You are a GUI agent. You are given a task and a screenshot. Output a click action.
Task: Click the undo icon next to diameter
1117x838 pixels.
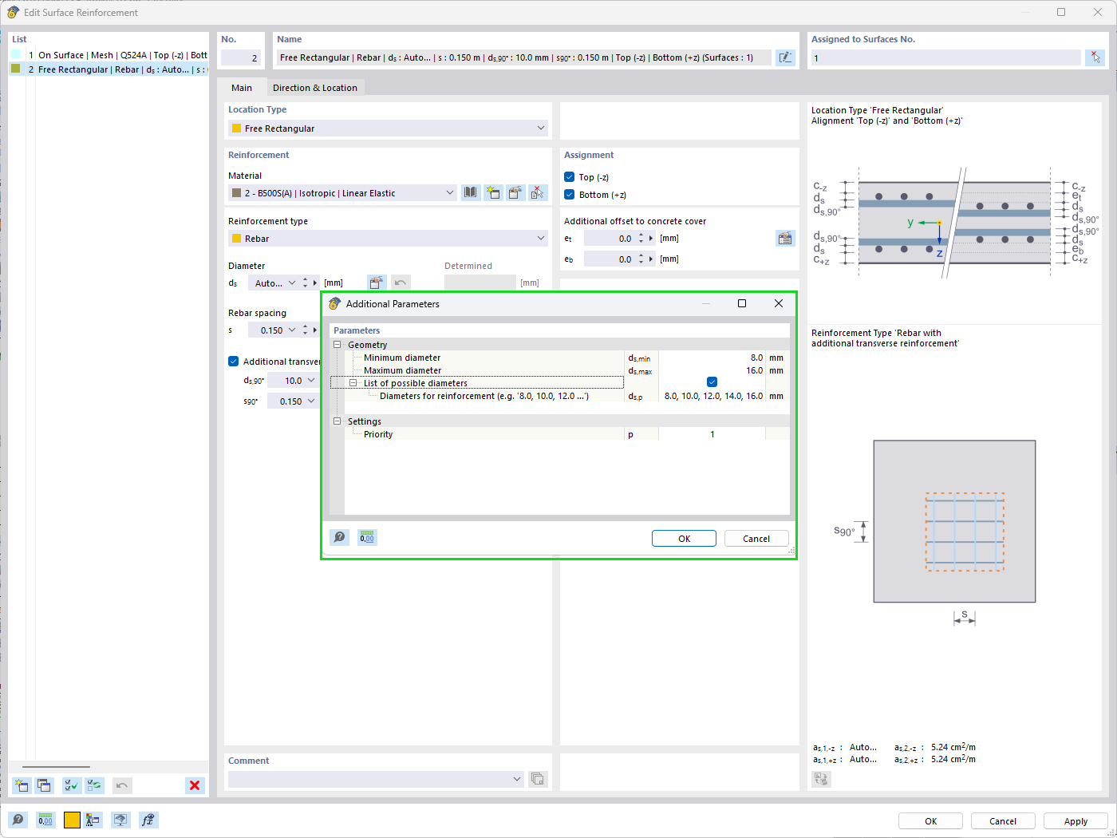click(x=401, y=283)
